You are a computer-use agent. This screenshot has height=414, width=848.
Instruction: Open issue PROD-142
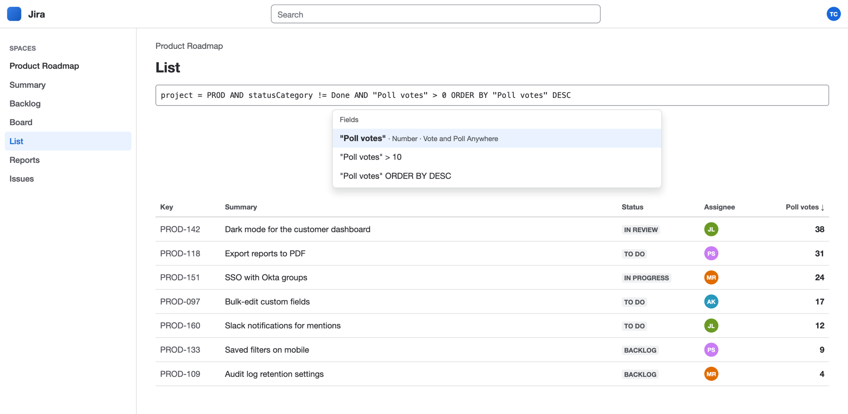[180, 229]
